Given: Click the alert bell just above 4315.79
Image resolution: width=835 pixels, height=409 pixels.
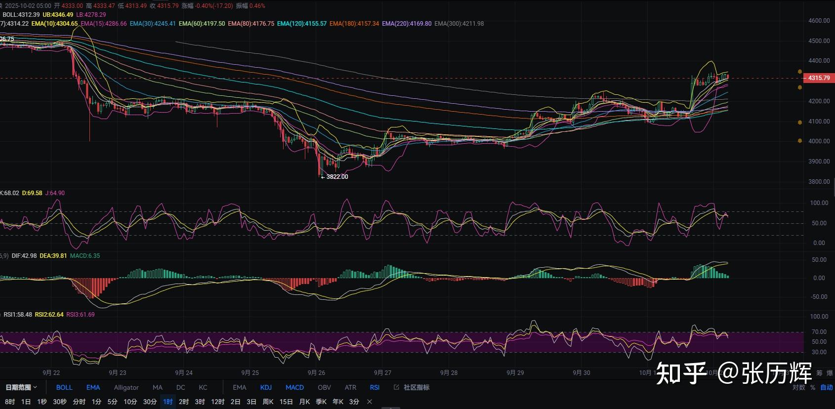Looking at the screenshot, I should [x=800, y=72].
